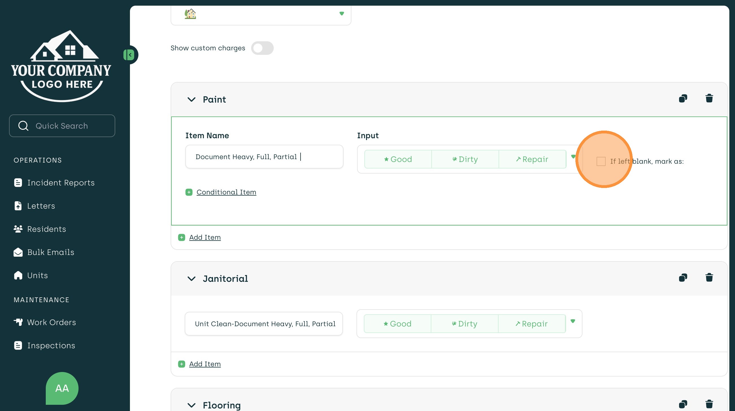Click Add Item under Paint
735x411 pixels.
pyautogui.click(x=205, y=237)
